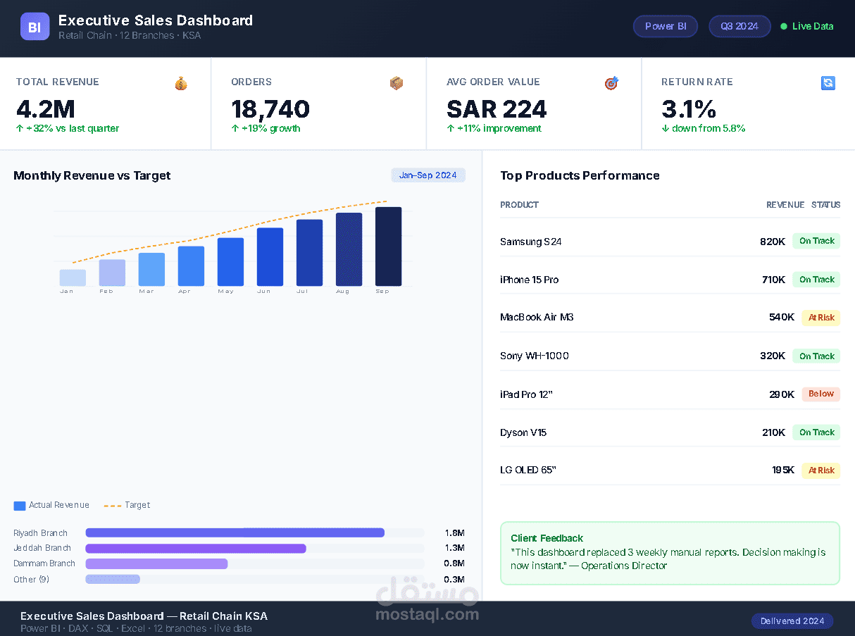Select the iPad Pro 12" product name

pyautogui.click(x=526, y=394)
